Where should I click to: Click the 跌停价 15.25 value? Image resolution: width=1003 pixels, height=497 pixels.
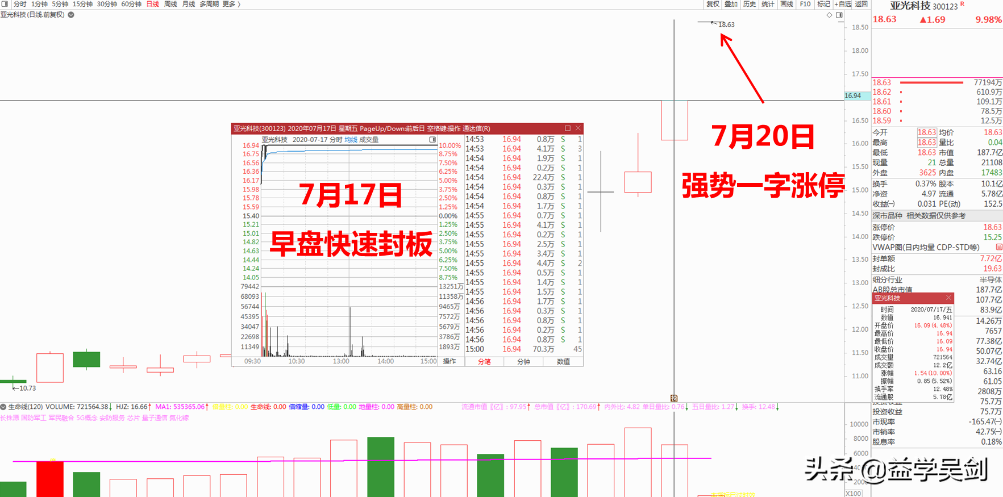(992, 237)
